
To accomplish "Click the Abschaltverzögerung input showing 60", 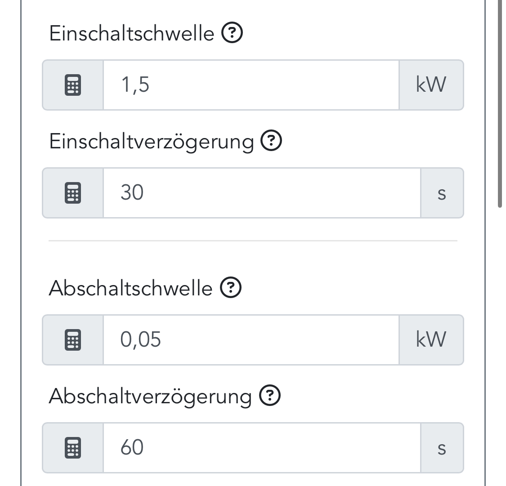I will coord(262,448).
